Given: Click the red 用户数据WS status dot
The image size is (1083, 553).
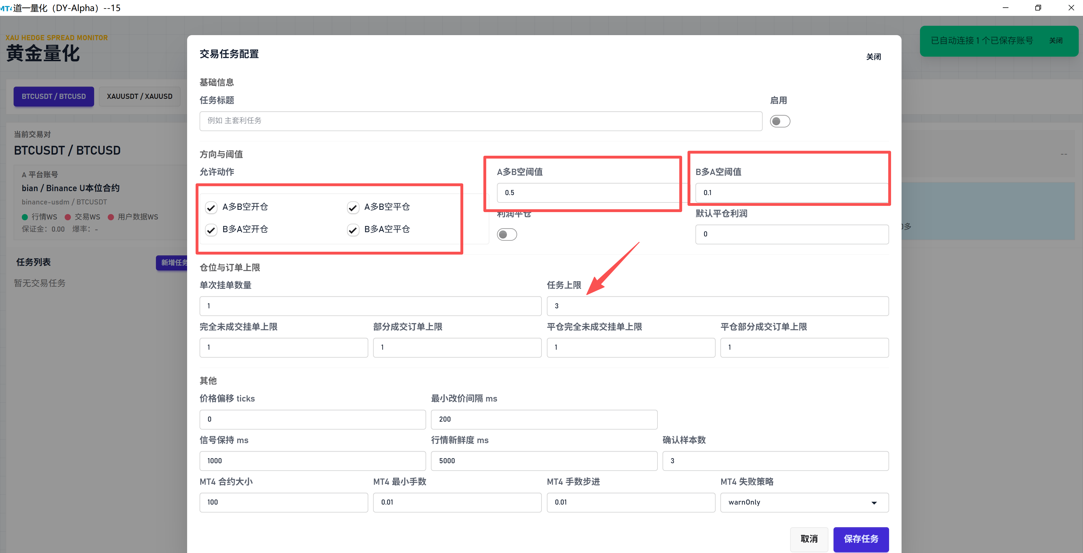Looking at the screenshot, I should 111,217.
